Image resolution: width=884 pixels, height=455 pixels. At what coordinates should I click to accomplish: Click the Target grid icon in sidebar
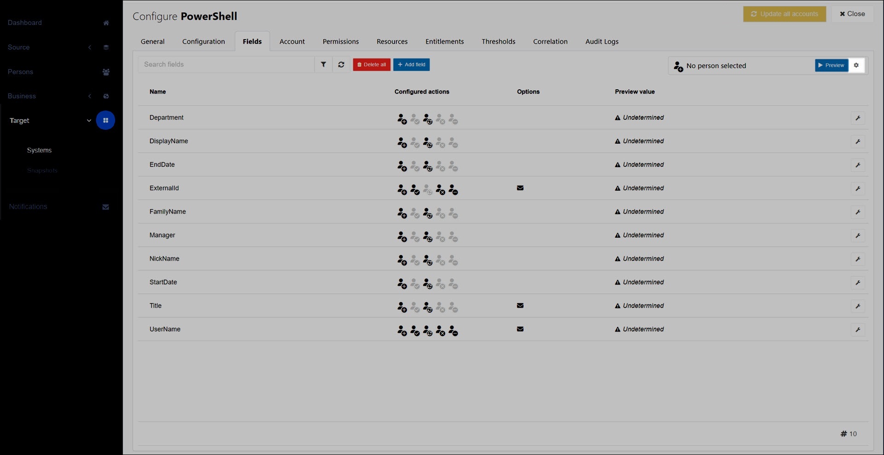(105, 120)
